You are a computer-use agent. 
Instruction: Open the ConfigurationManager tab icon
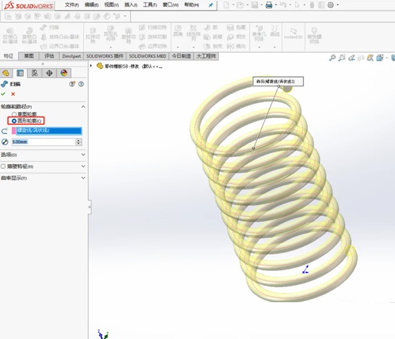(x=35, y=72)
